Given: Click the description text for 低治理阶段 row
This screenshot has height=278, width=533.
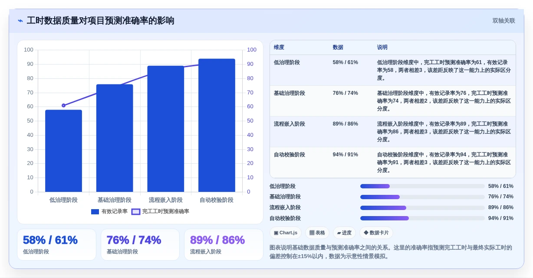Looking at the screenshot, I should (444, 70).
